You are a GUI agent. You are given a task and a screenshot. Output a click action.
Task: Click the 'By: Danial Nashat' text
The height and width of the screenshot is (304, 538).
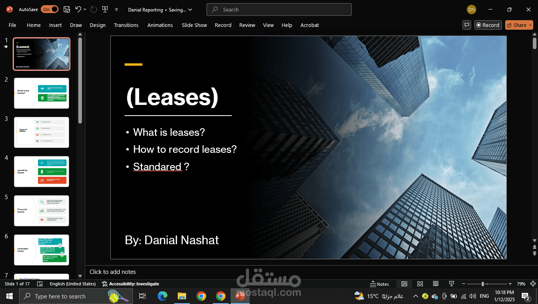pos(172,240)
